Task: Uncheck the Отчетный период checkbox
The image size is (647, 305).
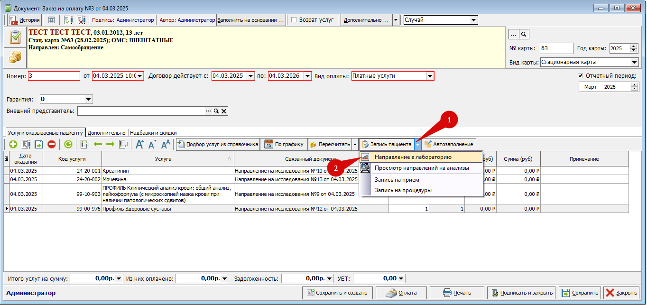Action: [x=580, y=75]
